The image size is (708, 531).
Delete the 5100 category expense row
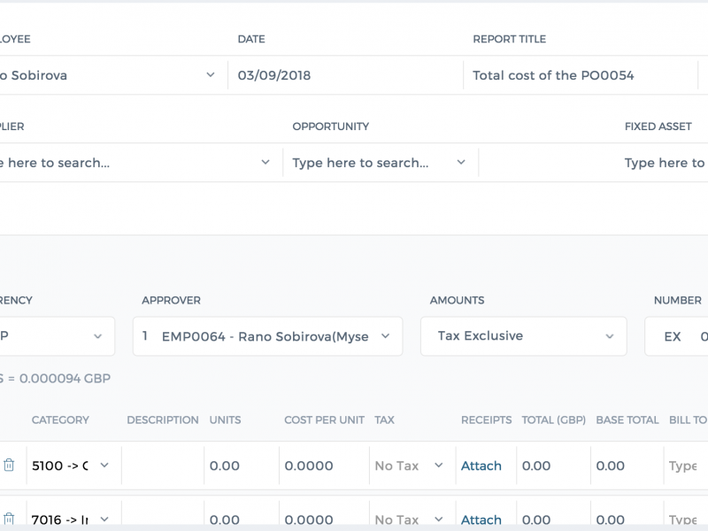[9, 466]
